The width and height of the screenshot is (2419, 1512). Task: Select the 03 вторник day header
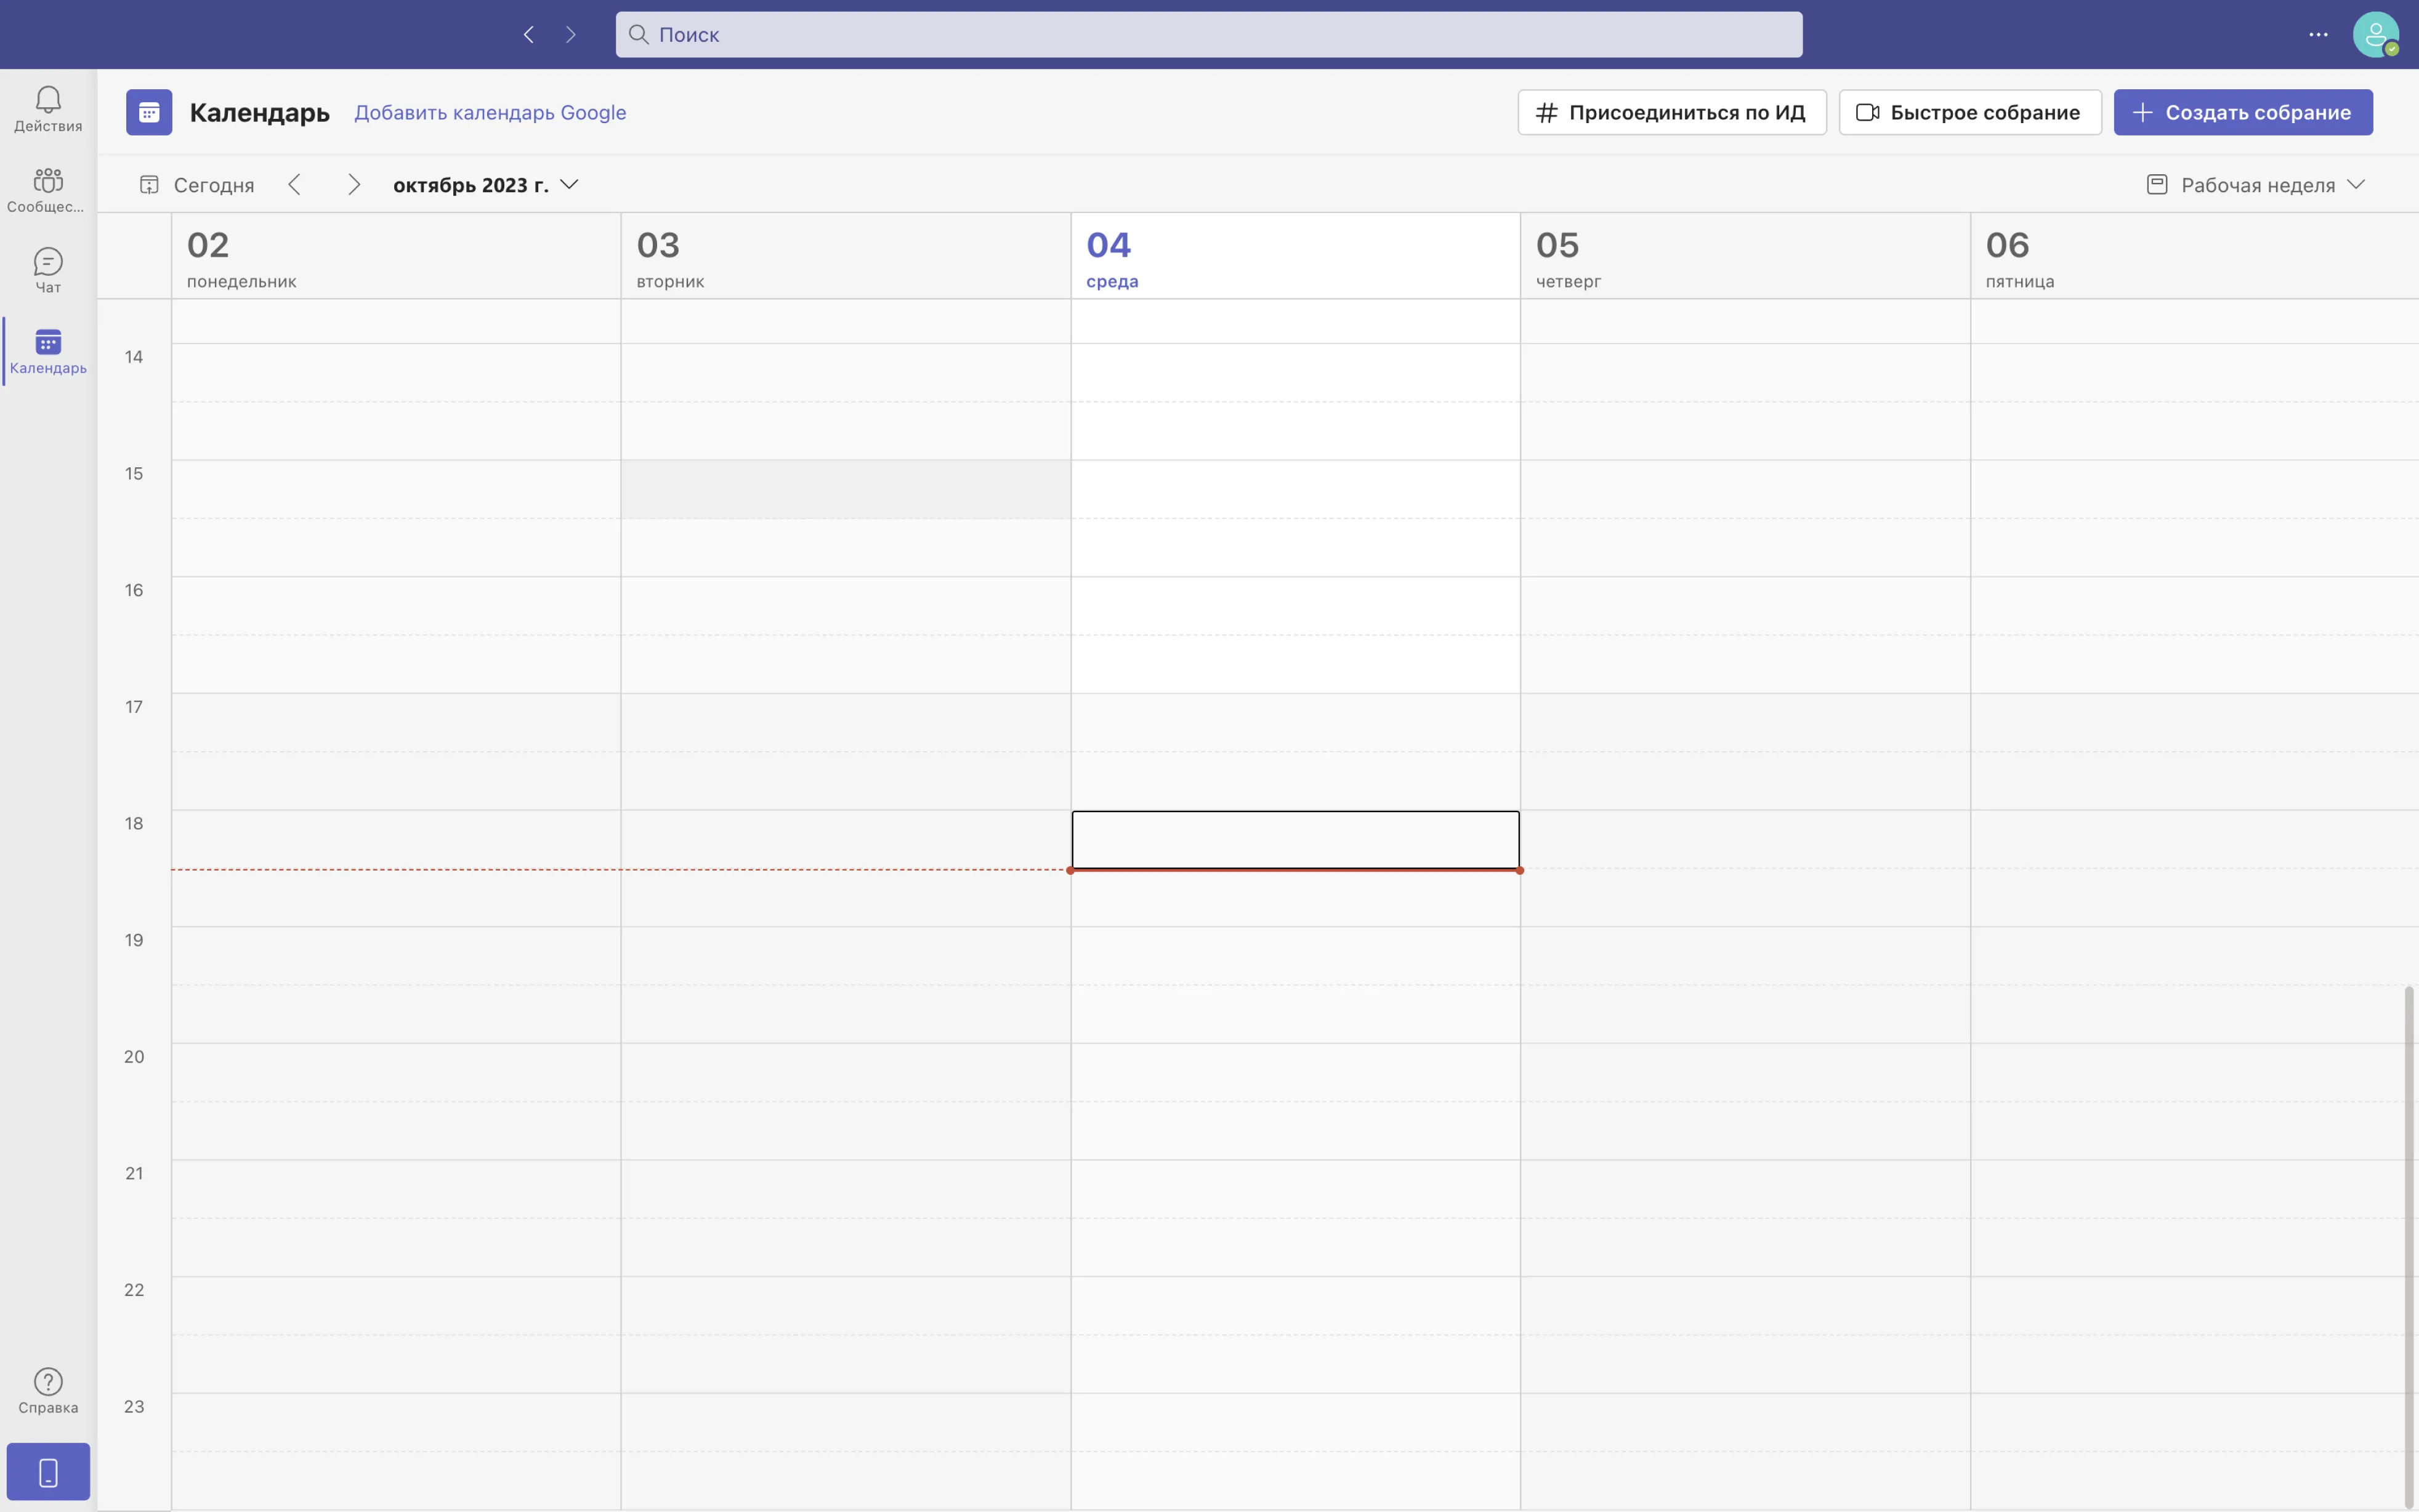846,257
